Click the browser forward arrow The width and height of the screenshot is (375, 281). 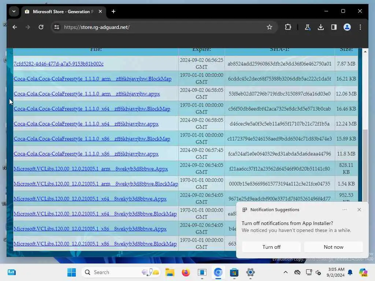pos(28,27)
